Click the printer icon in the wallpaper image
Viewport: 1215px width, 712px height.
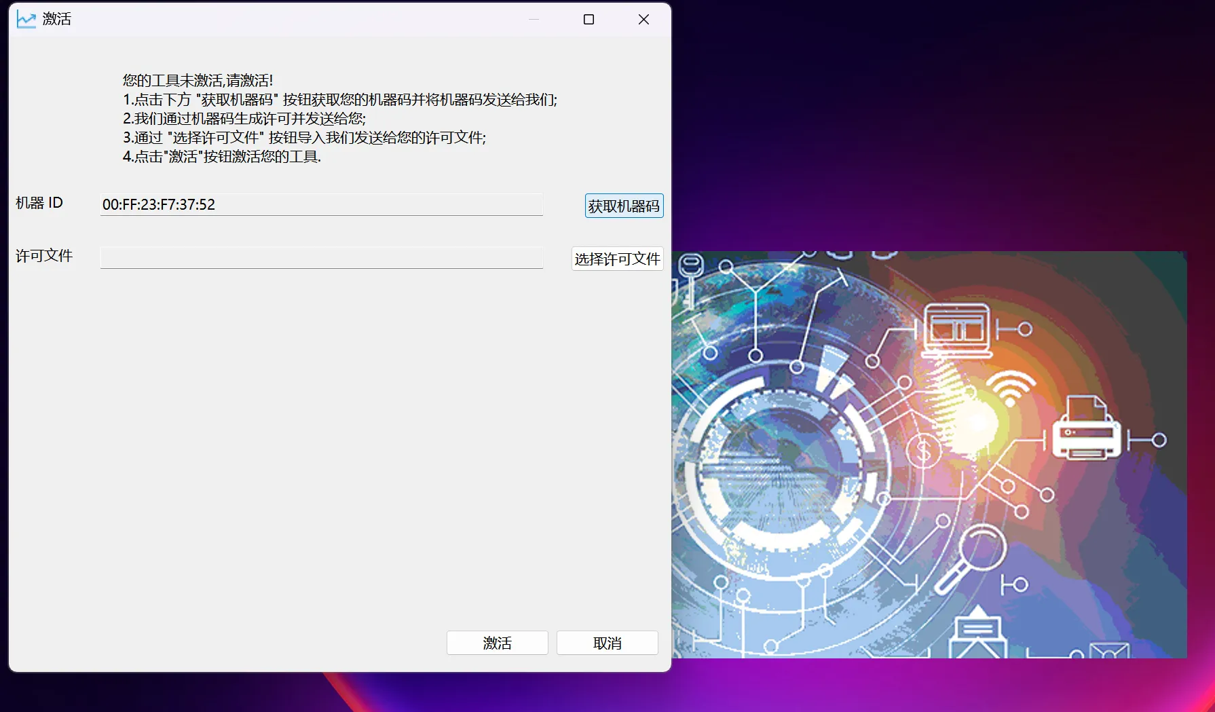click(x=1085, y=429)
